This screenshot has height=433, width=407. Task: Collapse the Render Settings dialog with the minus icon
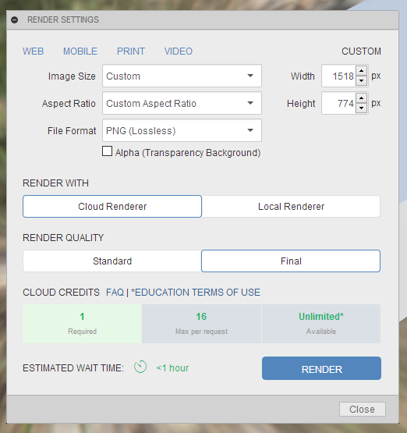(x=14, y=20)
